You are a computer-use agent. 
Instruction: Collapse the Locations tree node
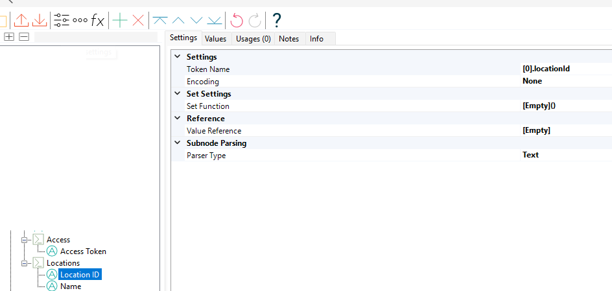pos(26,262)
